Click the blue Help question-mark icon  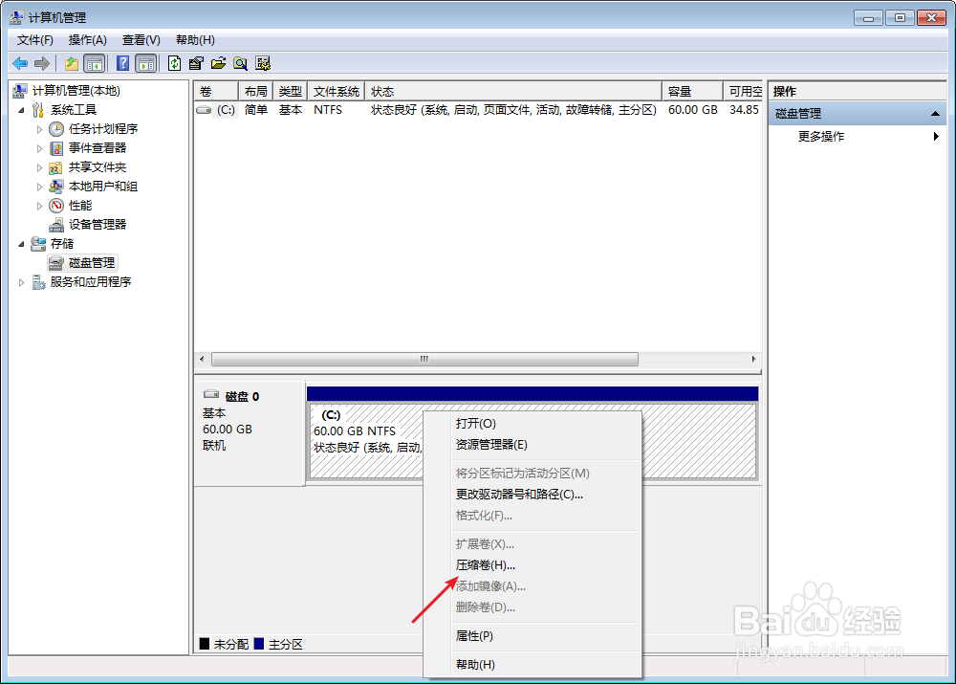[x=122, y=63]
